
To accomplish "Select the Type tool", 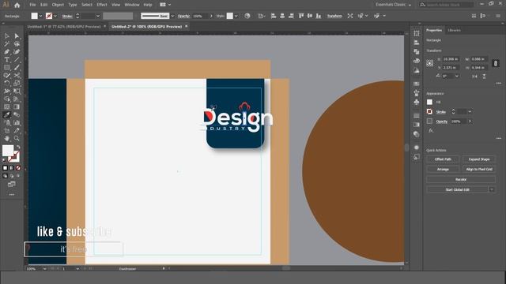I will coord(7,60).
